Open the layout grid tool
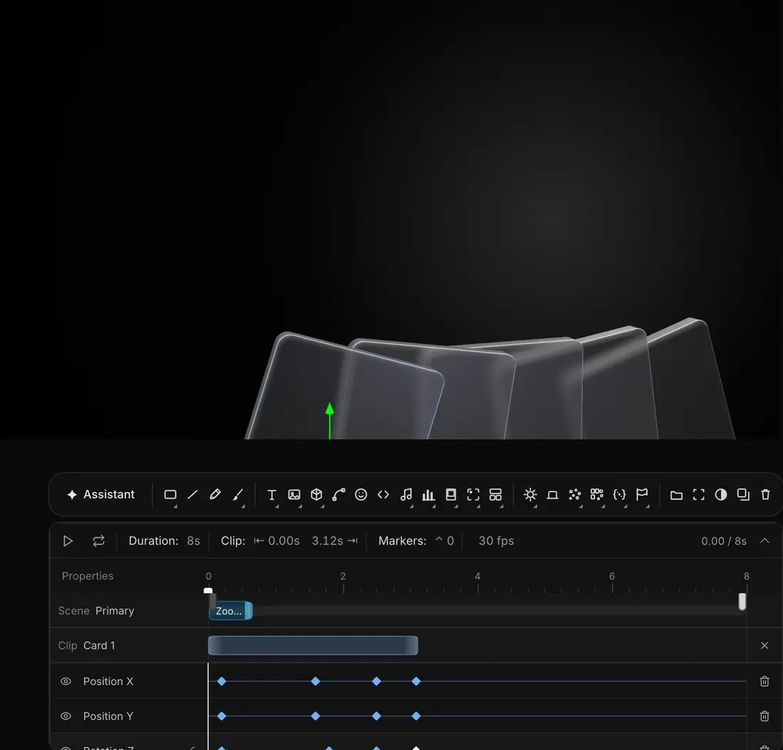The image size is (783, 750). click(x=495, y=495)
